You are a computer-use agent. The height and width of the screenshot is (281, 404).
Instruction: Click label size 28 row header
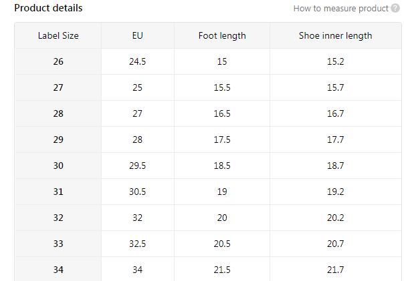(58, 113)
